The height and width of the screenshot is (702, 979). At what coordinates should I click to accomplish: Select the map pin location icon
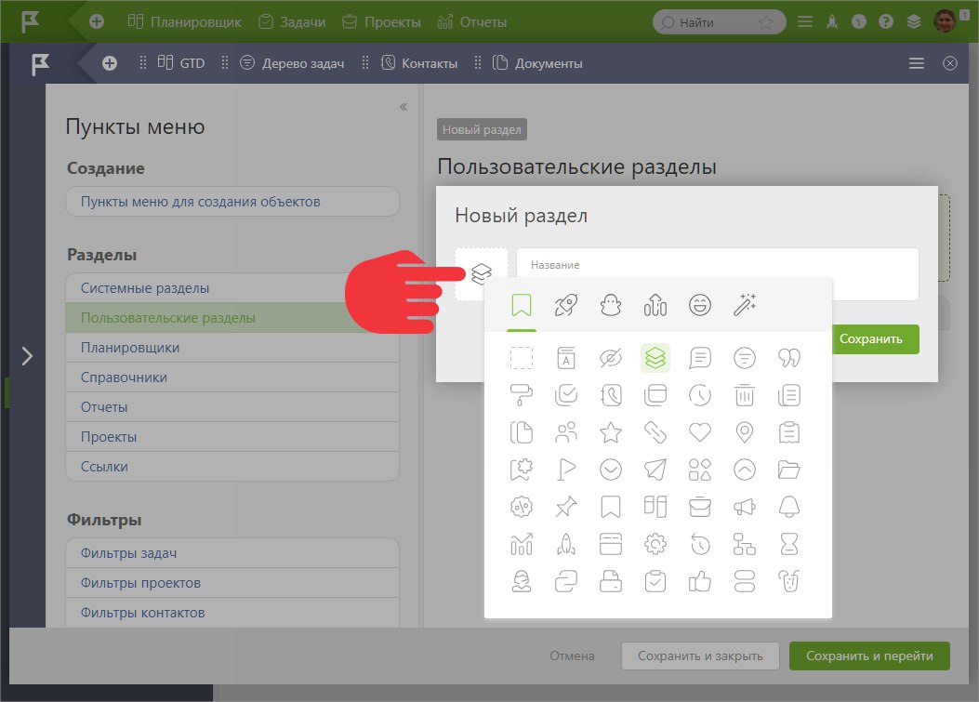click(x=745, y=432)
